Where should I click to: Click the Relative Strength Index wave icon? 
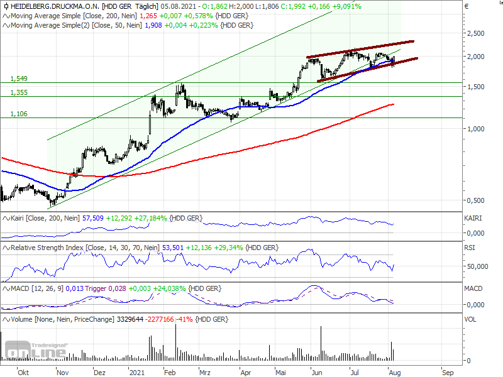[6, 248]
